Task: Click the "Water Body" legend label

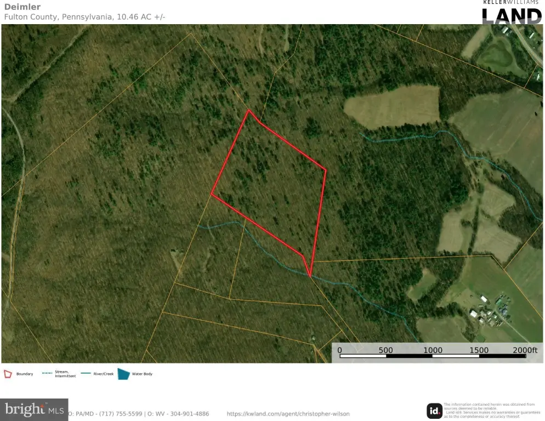Action: click(x=142, y=374)
